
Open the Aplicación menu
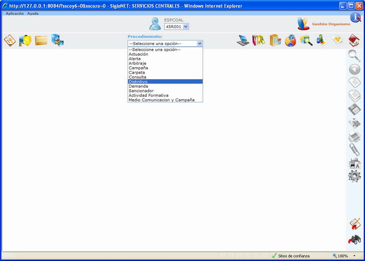15,14
